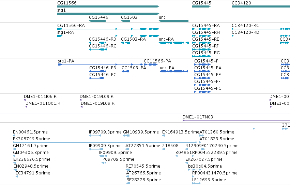Click the AT26766.5prime EST label
This screenshot has width=290, height=185.
pos(143,173)
